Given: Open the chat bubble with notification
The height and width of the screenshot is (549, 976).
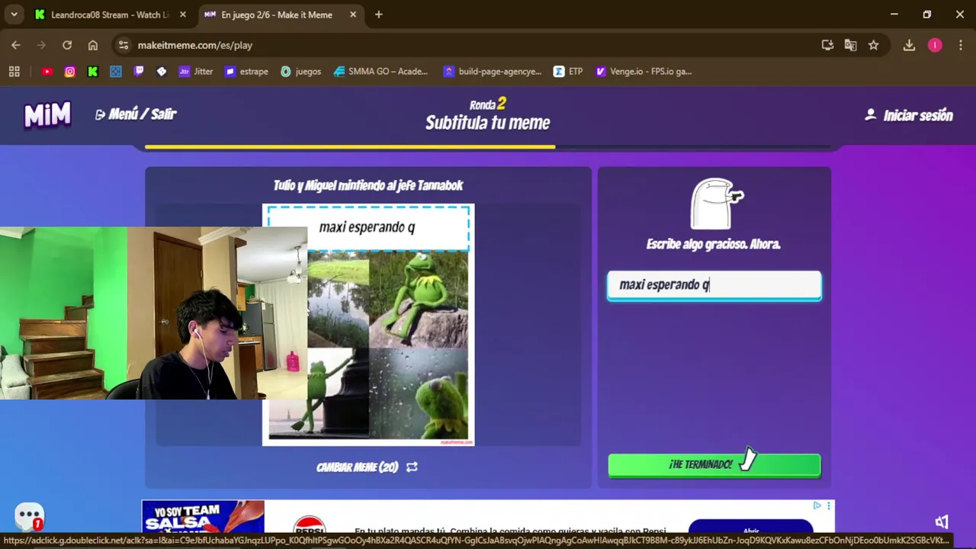Looking at the screenshot, I should coord(30,517).
